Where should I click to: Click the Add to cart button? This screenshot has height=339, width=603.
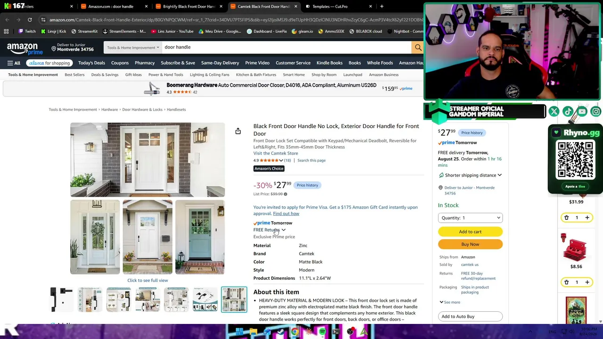tap(470, 232)
